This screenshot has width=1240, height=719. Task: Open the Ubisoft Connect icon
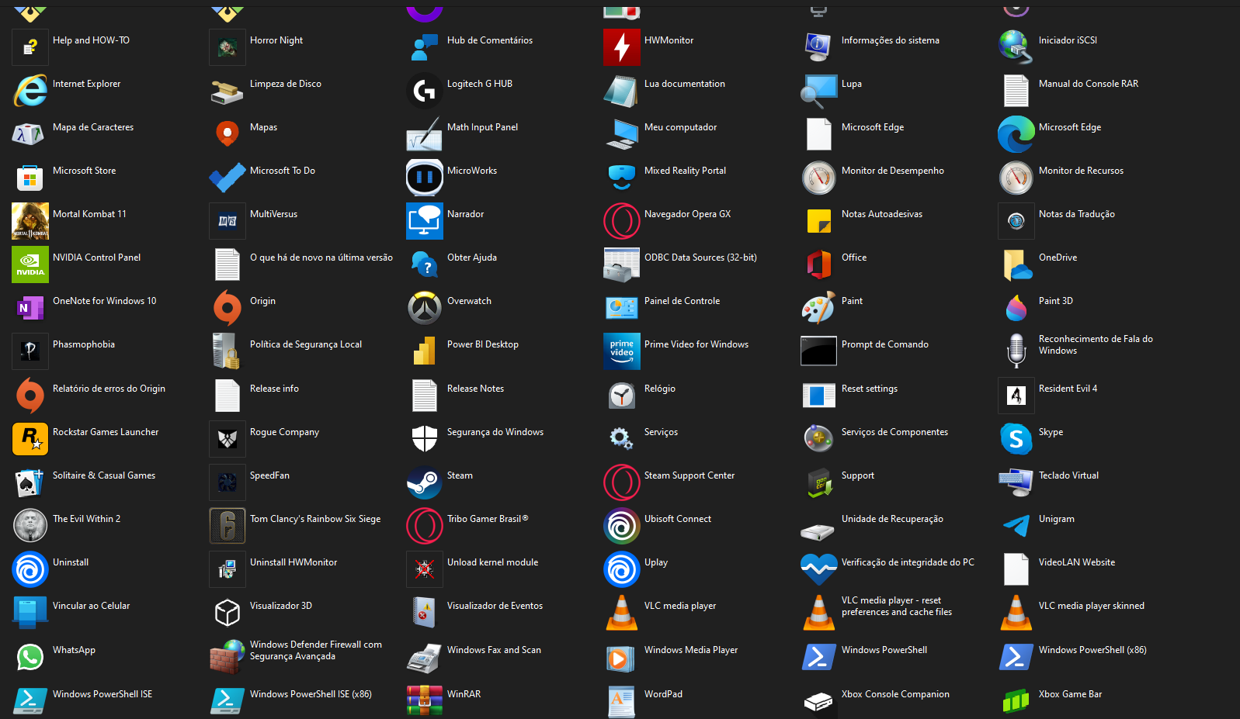pos(622,526)
